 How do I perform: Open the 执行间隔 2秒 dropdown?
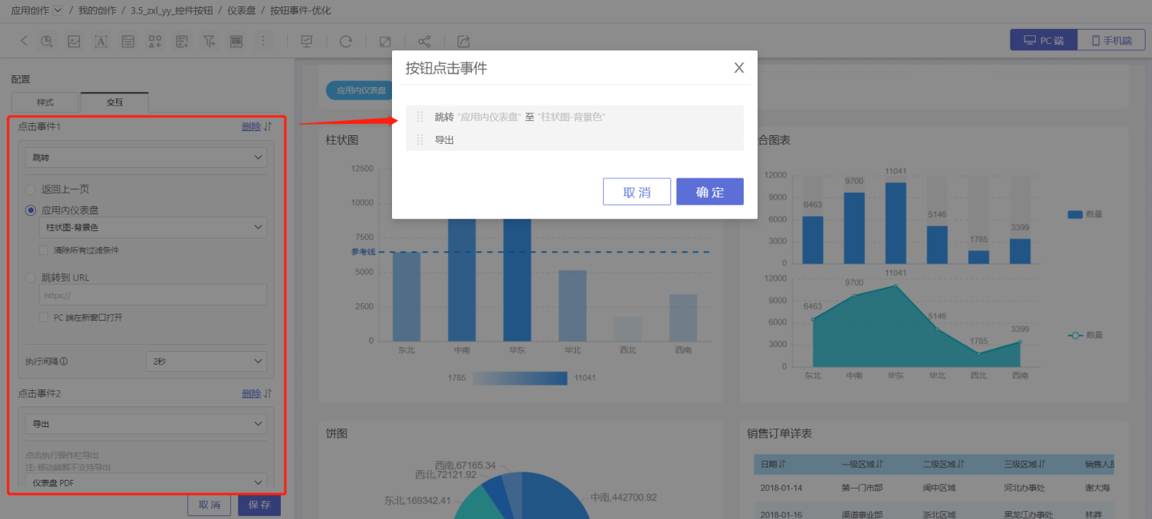[x=206, y=361]
